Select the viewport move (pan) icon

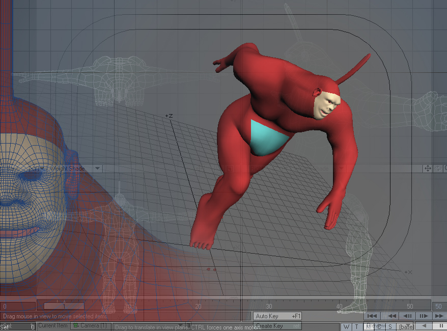tap(428, 169)
